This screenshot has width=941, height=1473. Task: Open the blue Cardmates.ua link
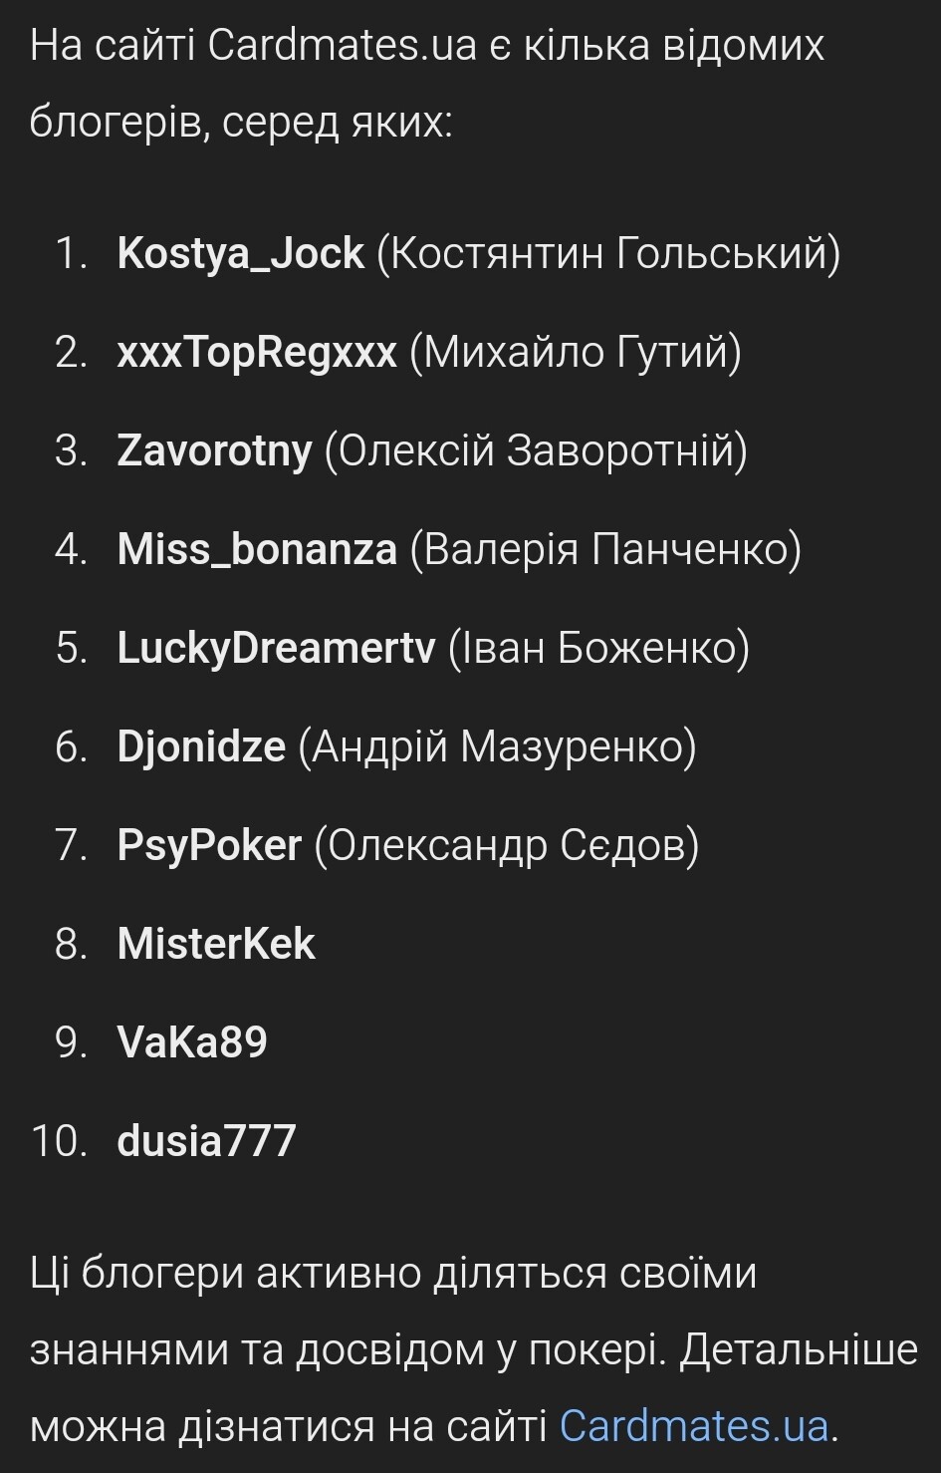694,1425
